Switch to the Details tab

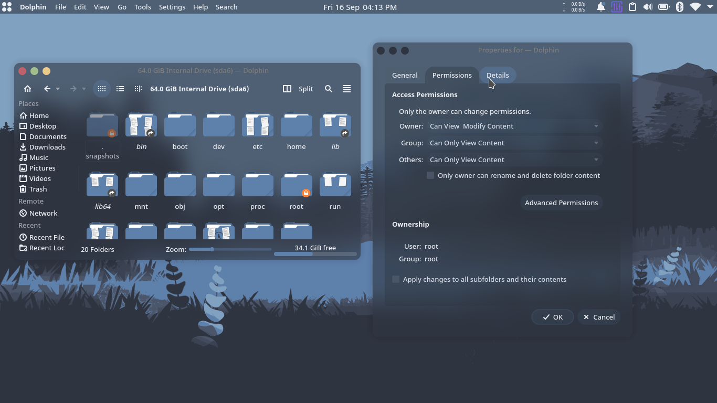(497, 75)
